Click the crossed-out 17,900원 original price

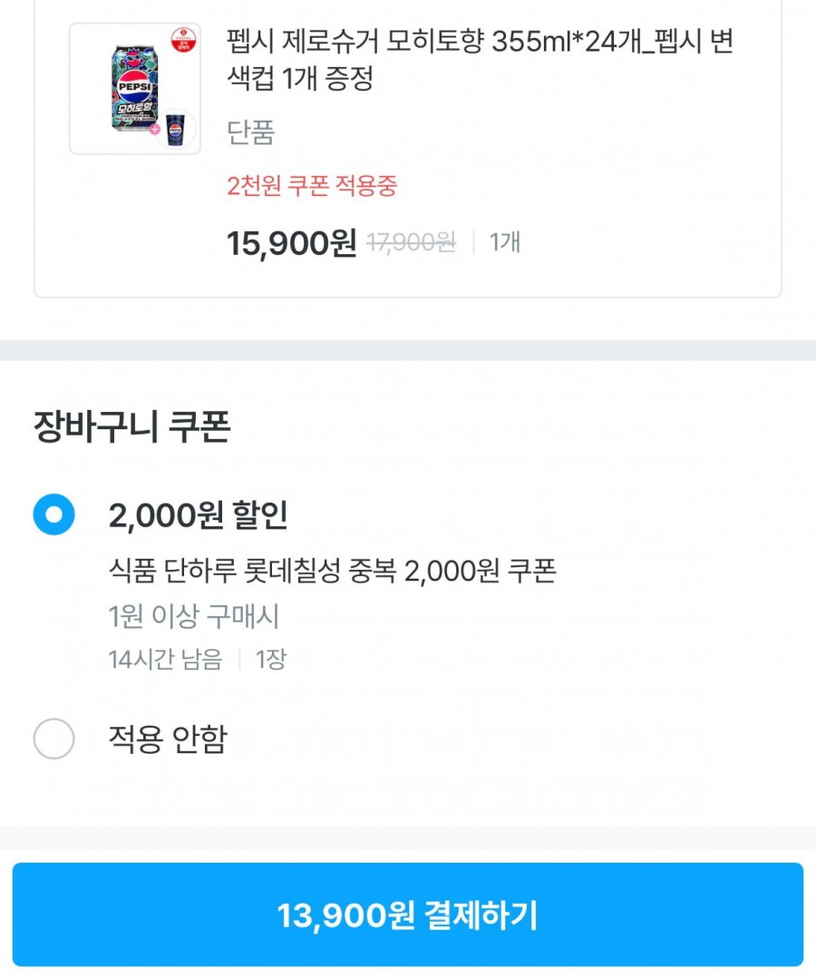[x=411, y=242]
